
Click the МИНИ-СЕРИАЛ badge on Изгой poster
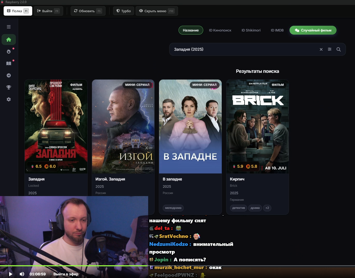(137, 85)
